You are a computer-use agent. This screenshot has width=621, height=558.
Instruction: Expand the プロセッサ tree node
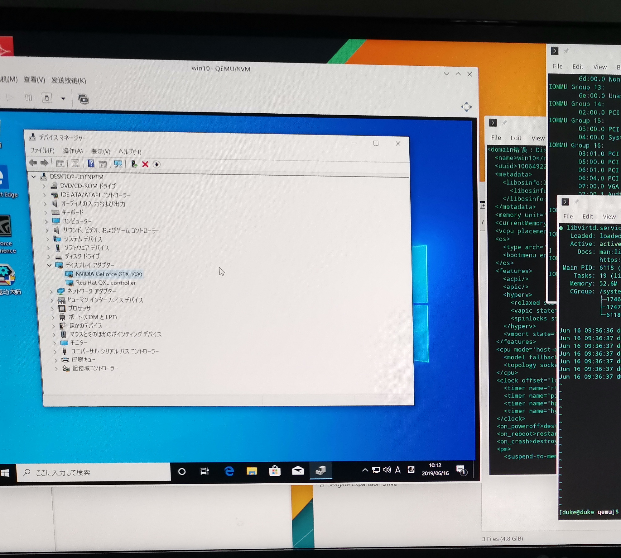point(53,309)
